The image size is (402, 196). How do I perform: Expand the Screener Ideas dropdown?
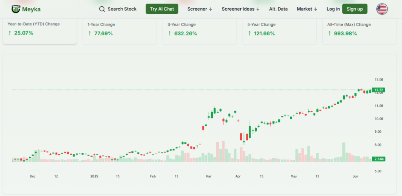click(240, 9)
